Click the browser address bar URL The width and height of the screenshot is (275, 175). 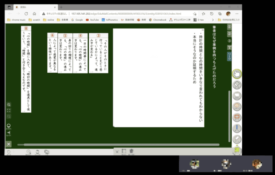point(126,14)
